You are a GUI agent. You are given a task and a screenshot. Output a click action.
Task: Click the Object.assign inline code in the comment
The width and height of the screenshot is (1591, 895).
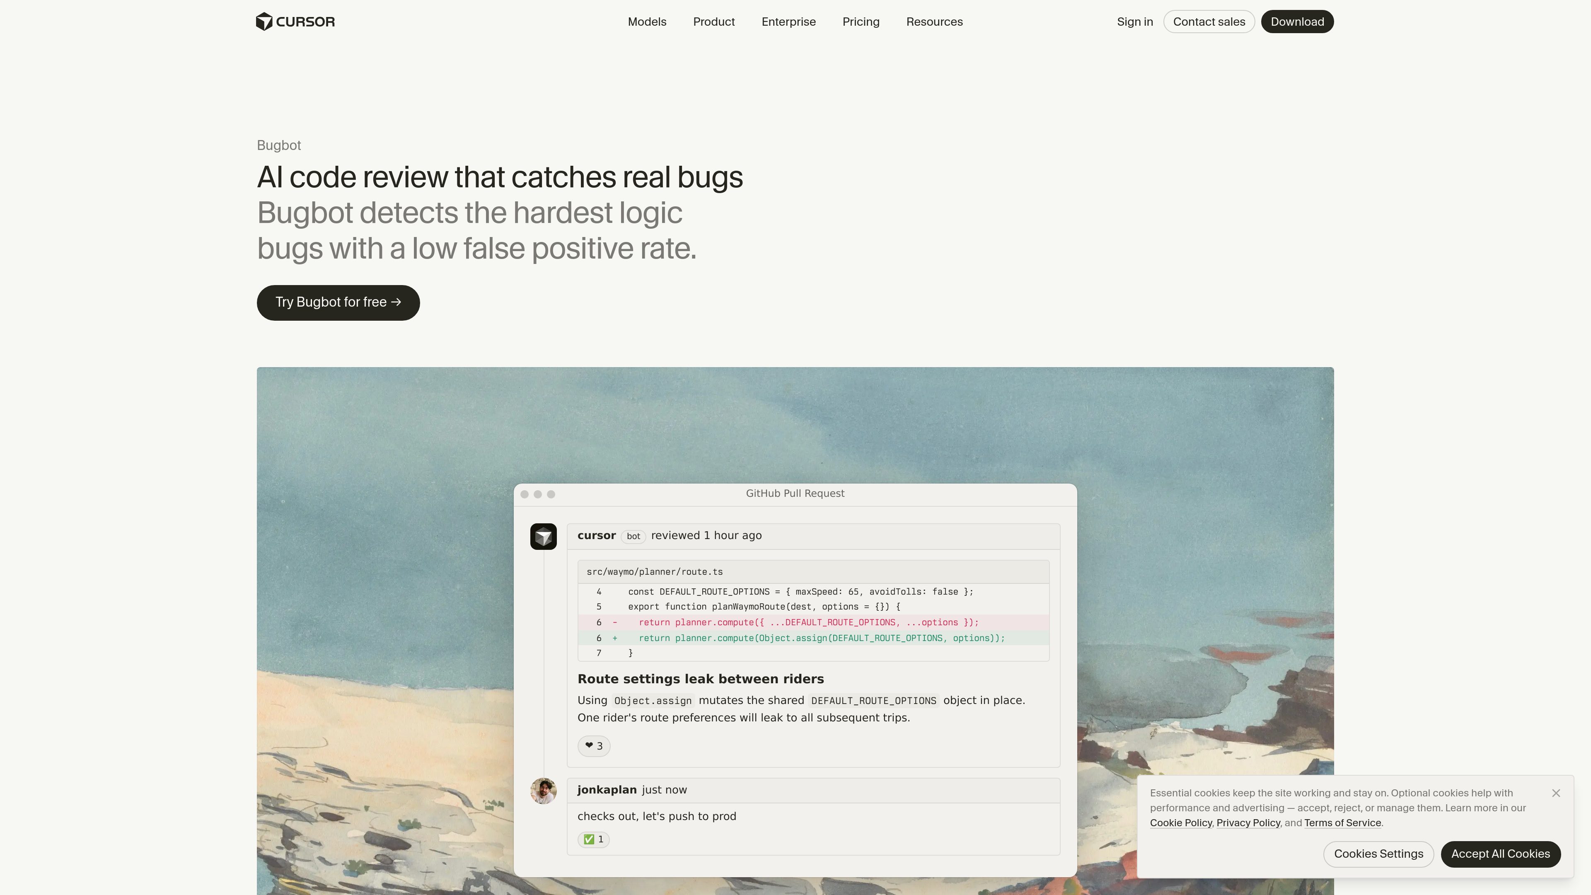tap(653, 700)
